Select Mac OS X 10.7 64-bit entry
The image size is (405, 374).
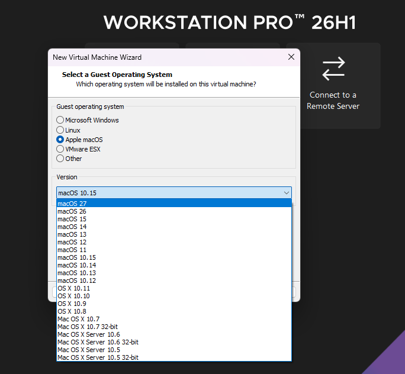click(174, 320)
